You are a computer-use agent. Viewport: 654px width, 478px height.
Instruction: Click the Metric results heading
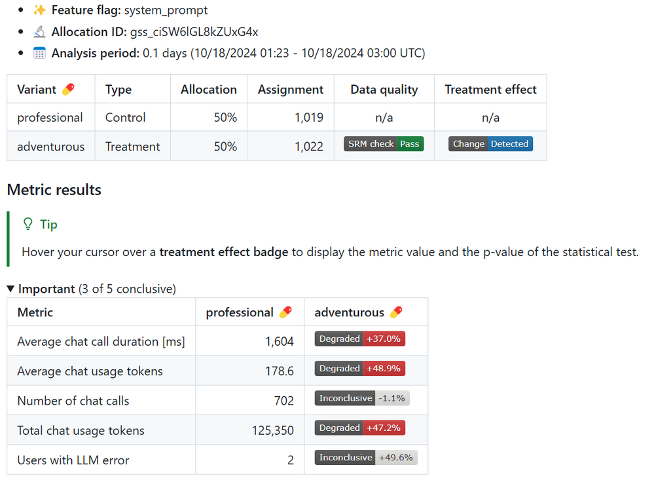54,190
